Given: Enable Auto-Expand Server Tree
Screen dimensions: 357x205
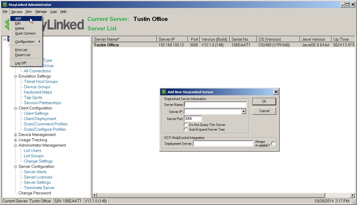Looking at the screenshot, I should (186, 129).
